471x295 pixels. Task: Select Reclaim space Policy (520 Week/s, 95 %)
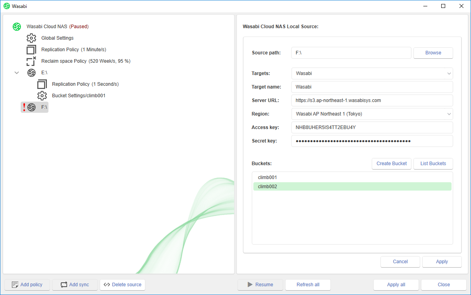86,61
